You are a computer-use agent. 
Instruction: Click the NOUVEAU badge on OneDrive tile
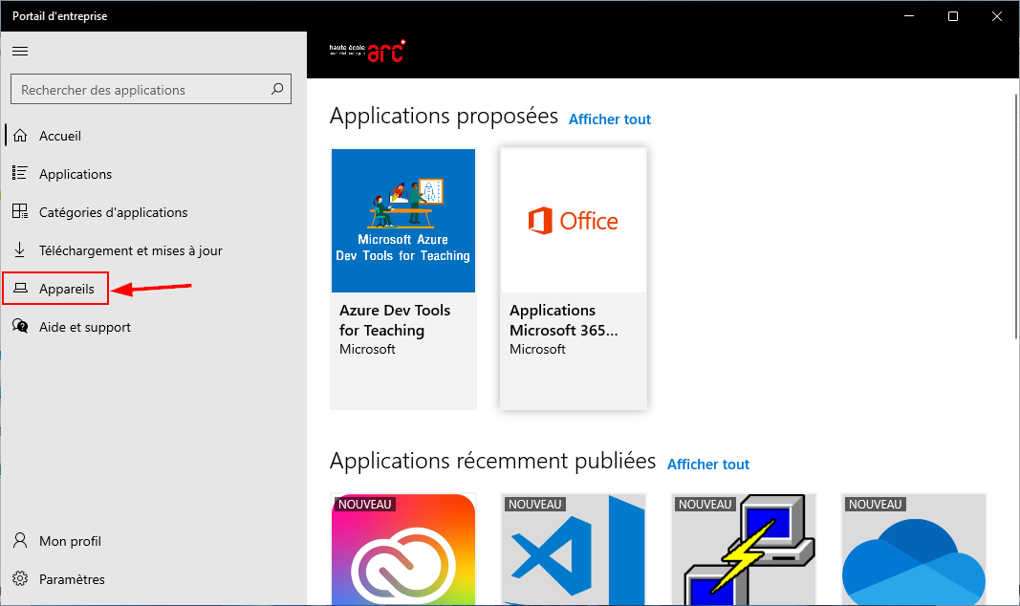point(876,504)
